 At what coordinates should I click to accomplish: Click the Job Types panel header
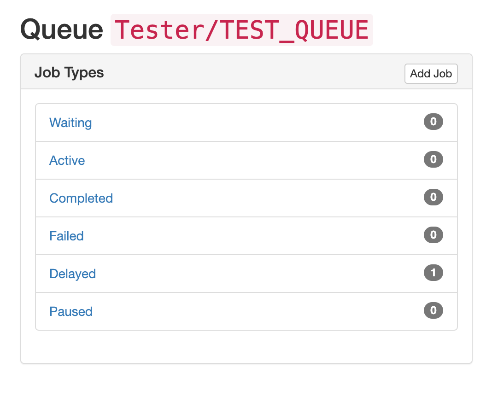point(69,73)
